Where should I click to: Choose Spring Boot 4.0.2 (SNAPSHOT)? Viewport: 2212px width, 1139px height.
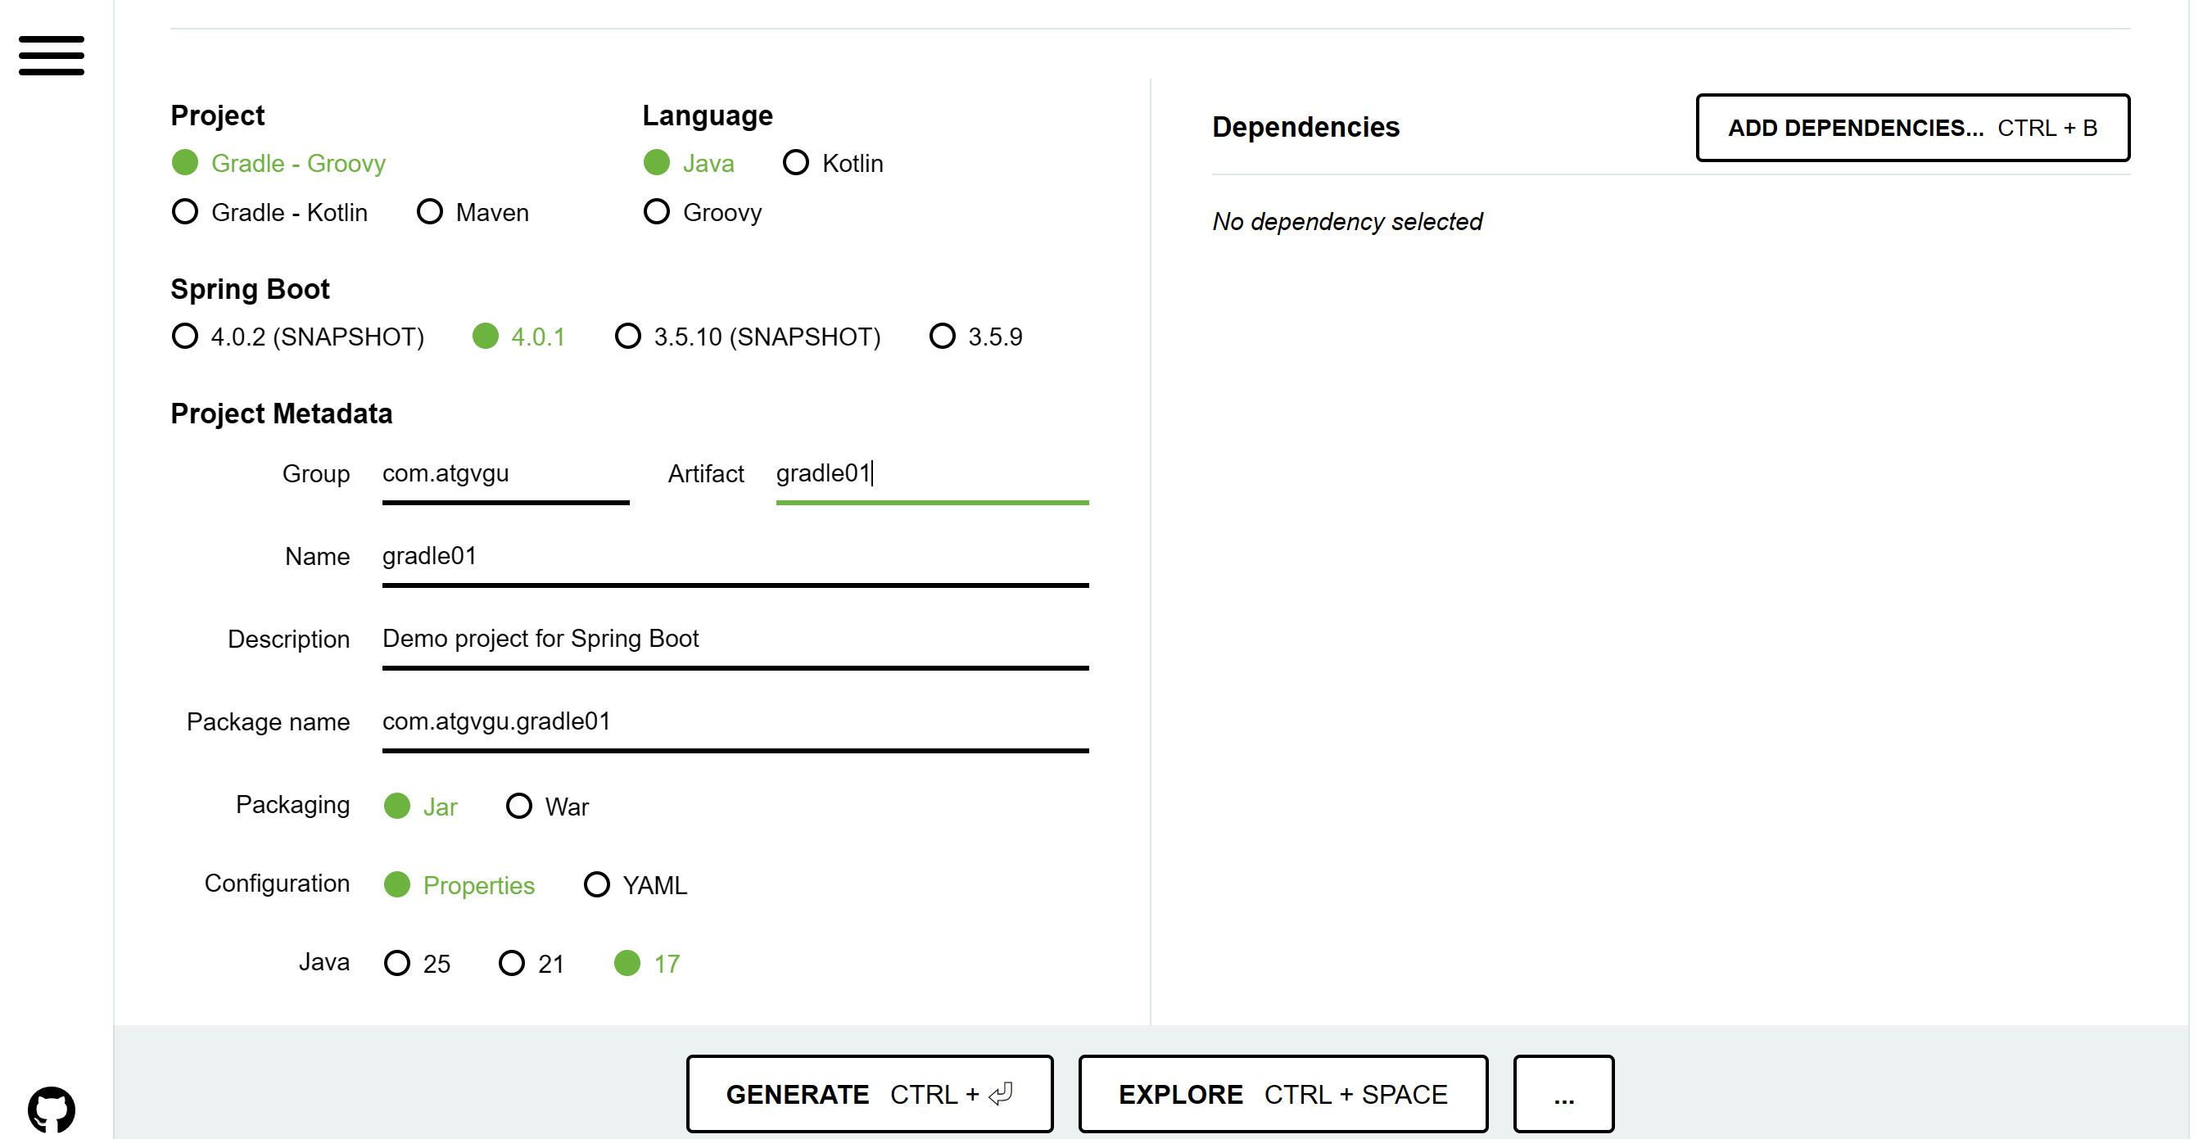185,337
